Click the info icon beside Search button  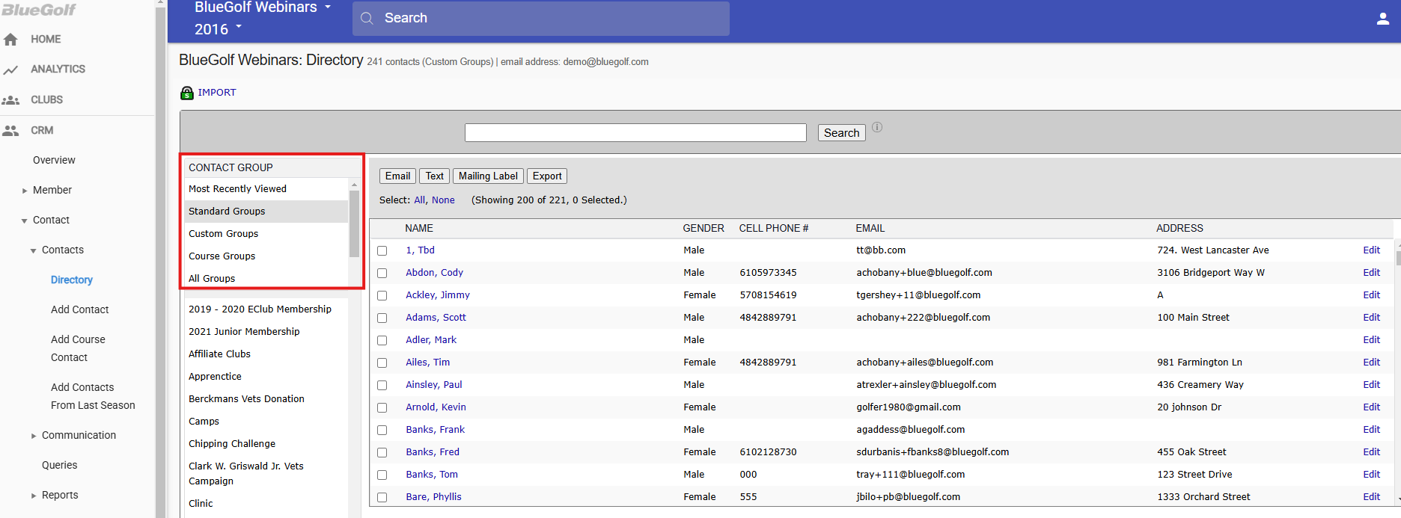point(877,127)
